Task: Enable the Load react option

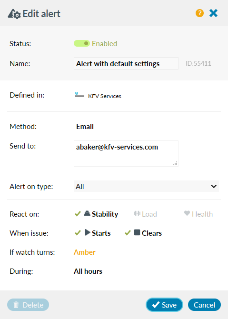Action: [x=145, y=214]
